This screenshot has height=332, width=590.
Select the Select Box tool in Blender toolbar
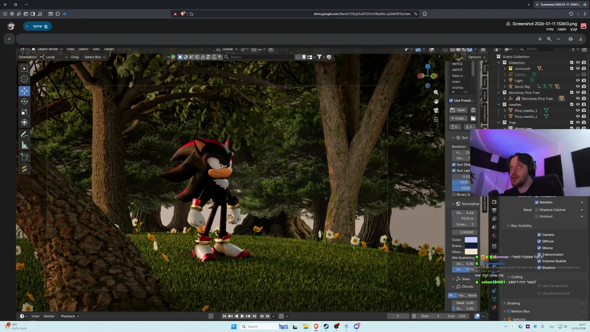(x=24, y=68)
